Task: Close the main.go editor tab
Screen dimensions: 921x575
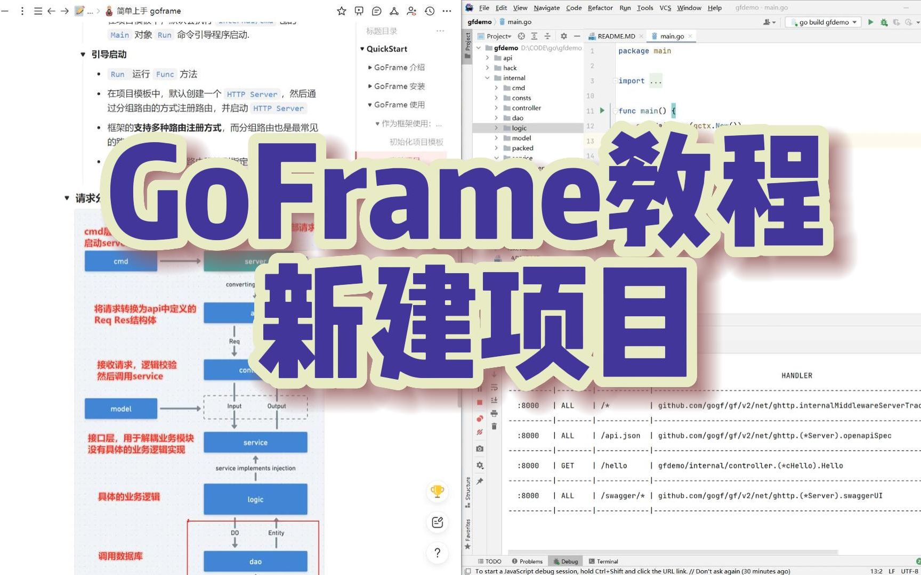Action: tap(690, 36)
